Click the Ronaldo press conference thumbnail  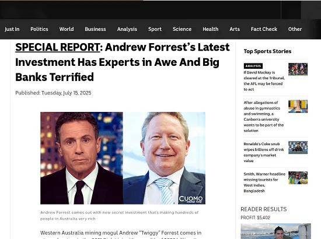pyautogui.click(x=298, y=147)
